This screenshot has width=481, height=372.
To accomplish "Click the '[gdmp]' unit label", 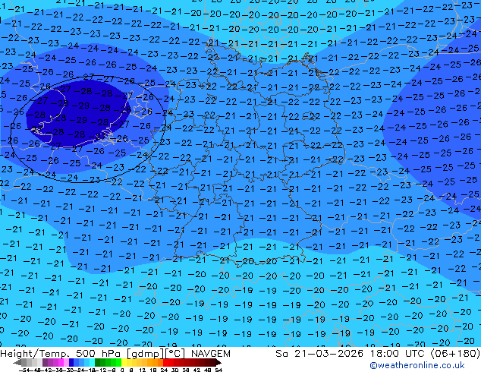I will [146, 354].
